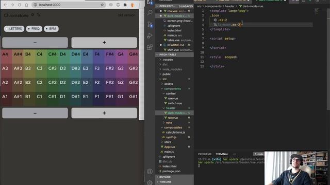Collapse the Open Editors section

click(x=174, y=6)
